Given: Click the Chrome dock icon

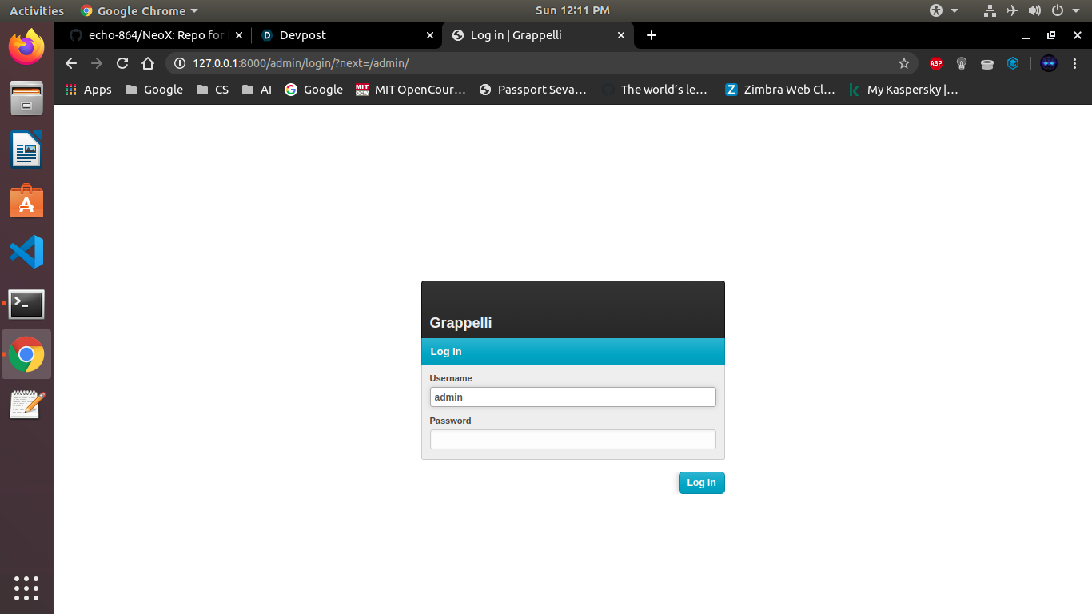Looking at the screenshot, I should click(26, 354).
